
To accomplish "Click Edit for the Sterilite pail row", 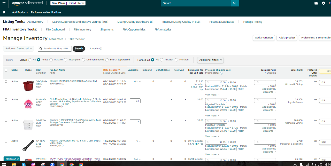I will 325,82.
